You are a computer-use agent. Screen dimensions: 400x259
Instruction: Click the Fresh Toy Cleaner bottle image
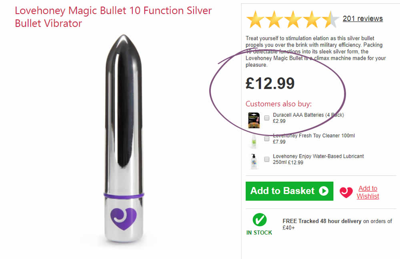(253, 140)
